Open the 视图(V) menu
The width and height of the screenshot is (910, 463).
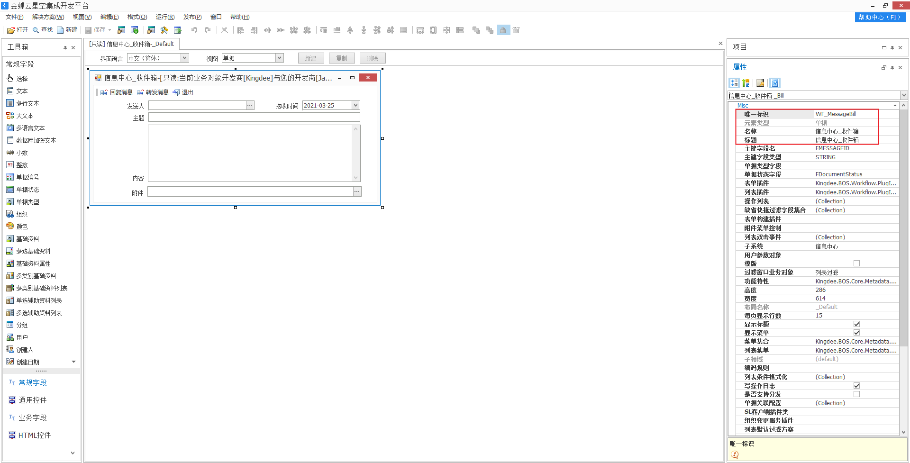[82, 17]
